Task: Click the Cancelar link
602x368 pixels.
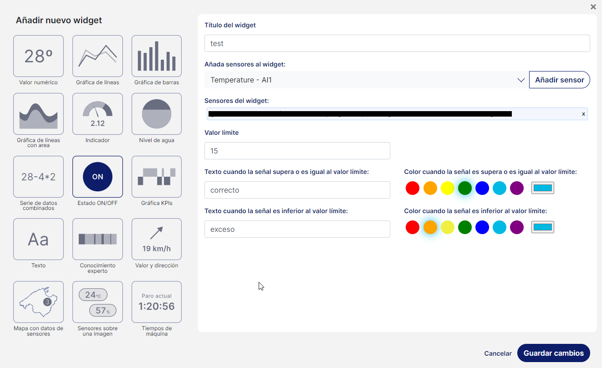Action: coord(498,353)
